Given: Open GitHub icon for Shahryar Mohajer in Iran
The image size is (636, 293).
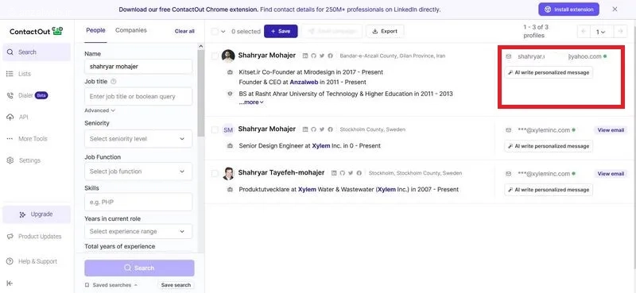Looking at the screenshot, I should [x=313, y=56].
